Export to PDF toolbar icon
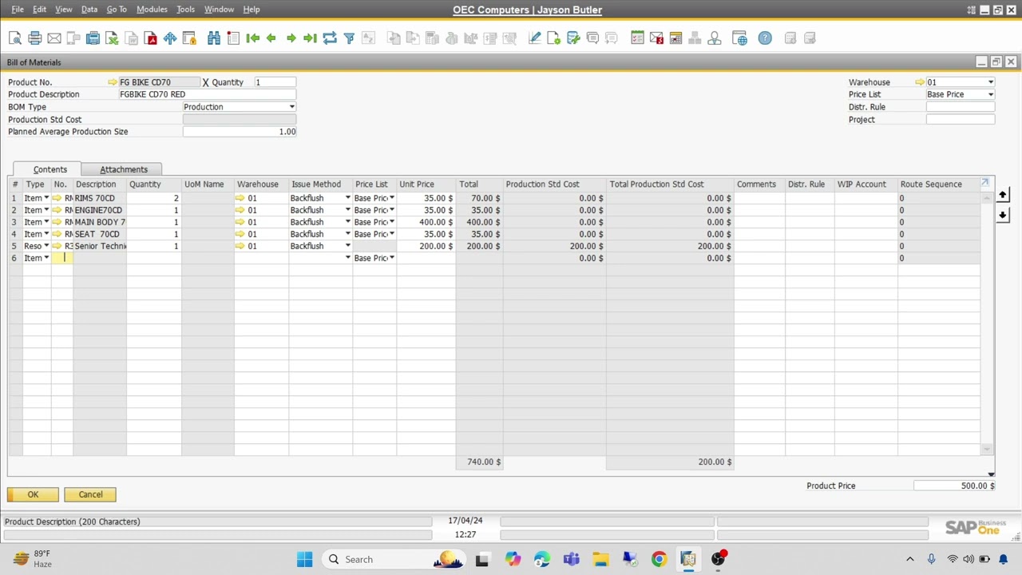Viewport: 1022px width, 575px height. point(151,38)
